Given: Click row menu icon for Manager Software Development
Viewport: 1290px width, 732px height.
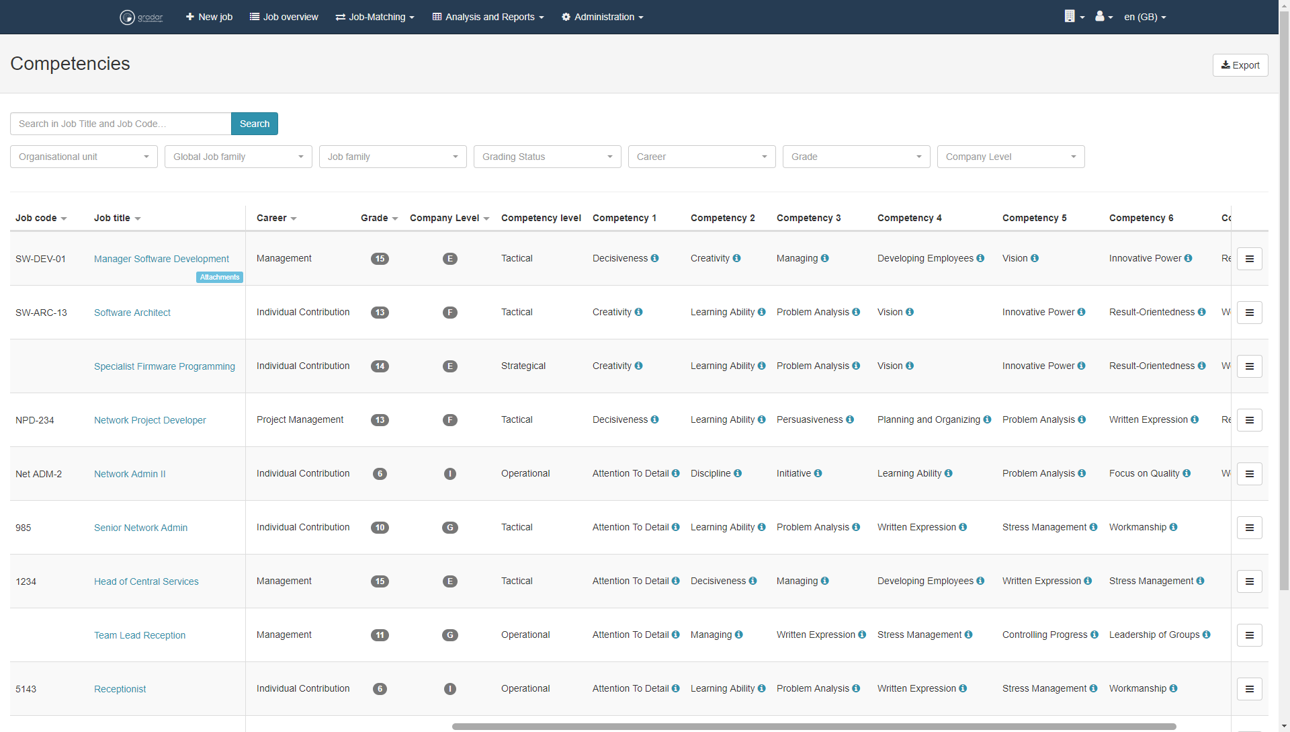Looking at the screenshot, I should coord(1250,259).
